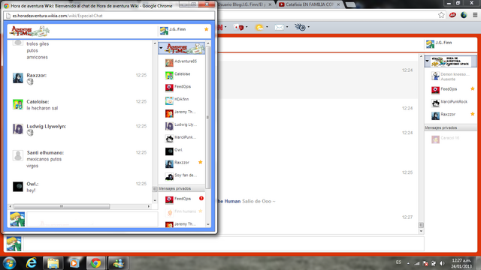Click the Adblock extension icon in Chrome toolbar
481x270 pixels.
click(452, 15)
